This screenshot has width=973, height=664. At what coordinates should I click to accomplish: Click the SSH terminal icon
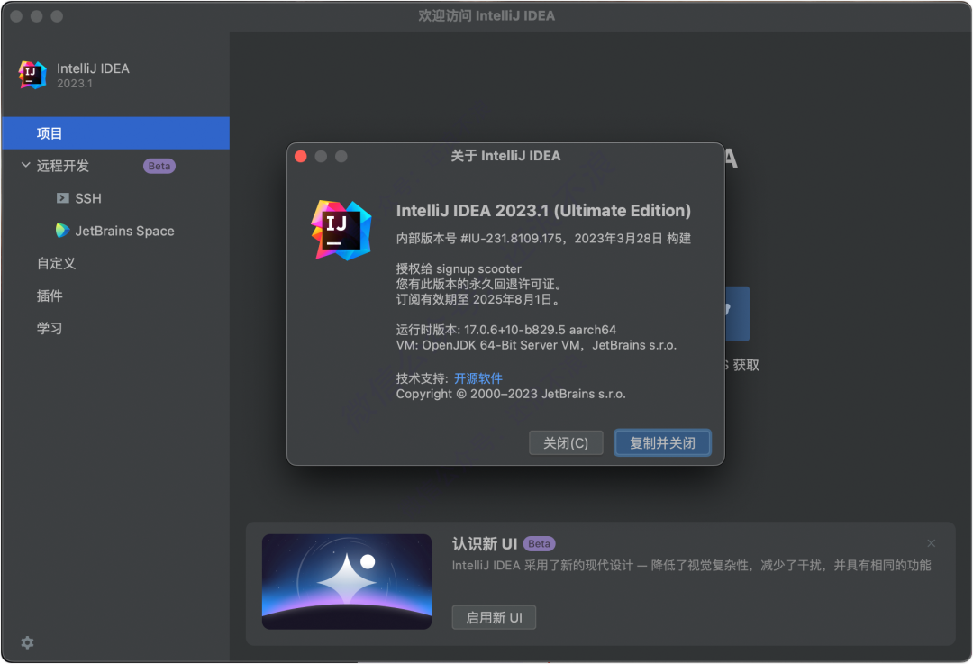[63, 198]
